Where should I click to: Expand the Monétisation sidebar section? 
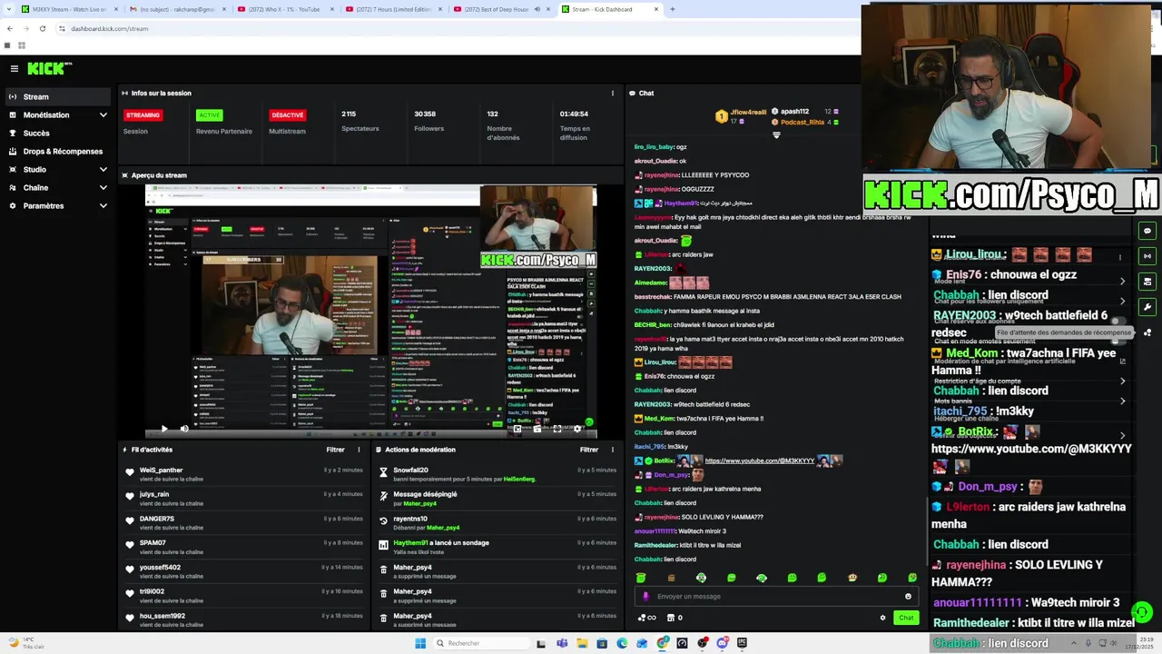tap(56, 114)
